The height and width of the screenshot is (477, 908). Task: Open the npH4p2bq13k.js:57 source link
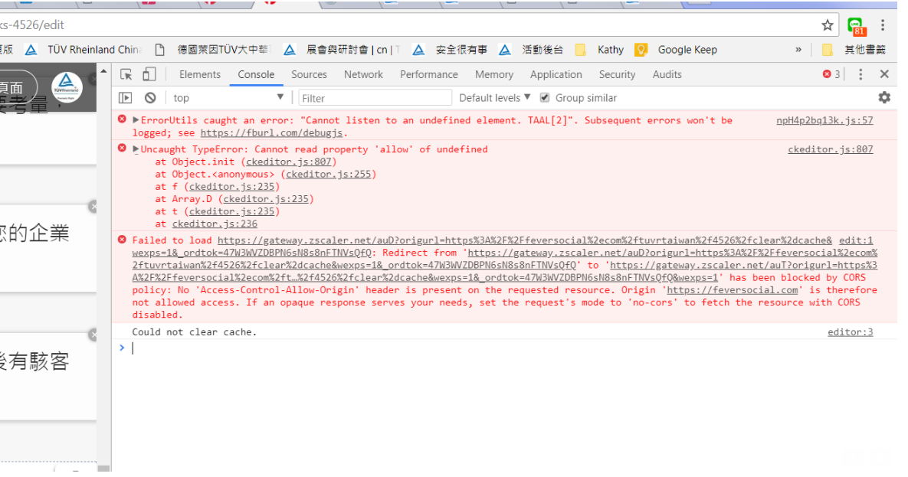click(824, 120)
